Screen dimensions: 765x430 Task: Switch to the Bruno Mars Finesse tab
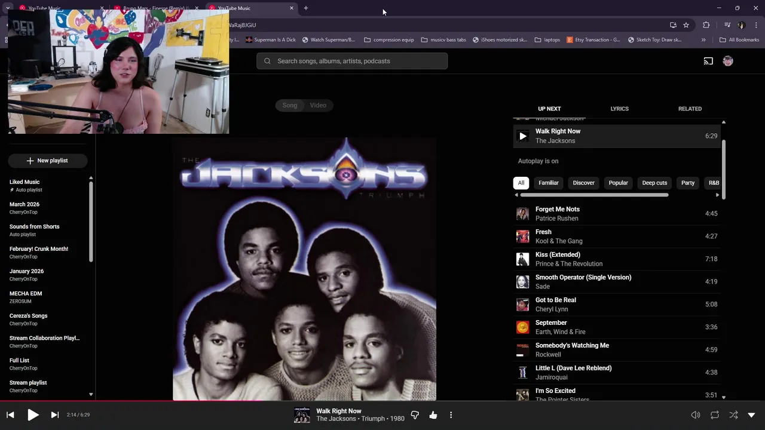(x=157, y=8)
